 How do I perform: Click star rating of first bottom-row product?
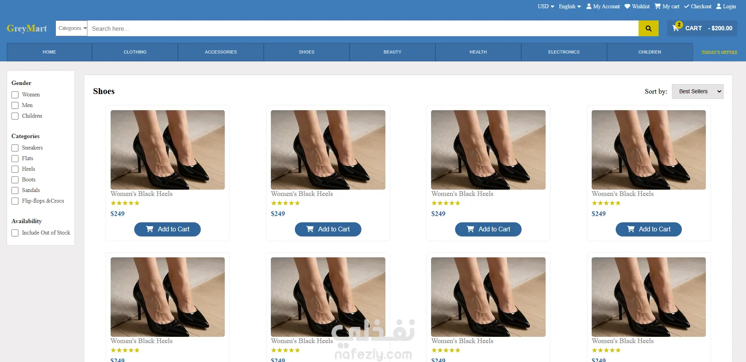tap(125, 350)
